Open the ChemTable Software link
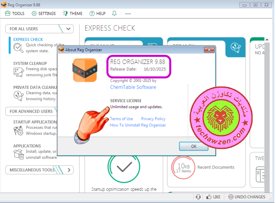The width and height of the screenshot is (276, 203). tap(133, 87)
